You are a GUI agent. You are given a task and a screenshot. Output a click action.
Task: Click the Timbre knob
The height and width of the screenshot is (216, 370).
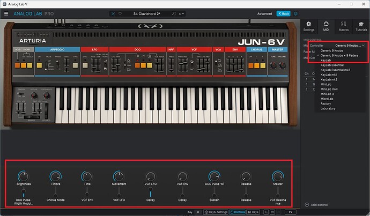click(x=55, y=176)
